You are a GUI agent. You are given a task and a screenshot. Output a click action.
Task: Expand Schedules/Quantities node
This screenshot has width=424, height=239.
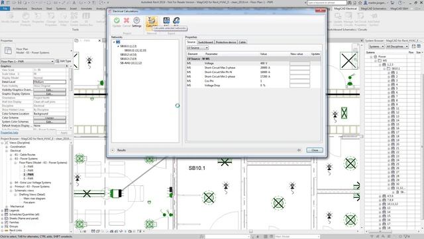click(x=3, y=214)
